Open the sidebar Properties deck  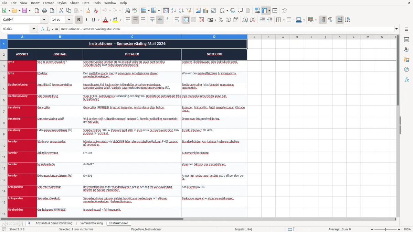(406, 40)
